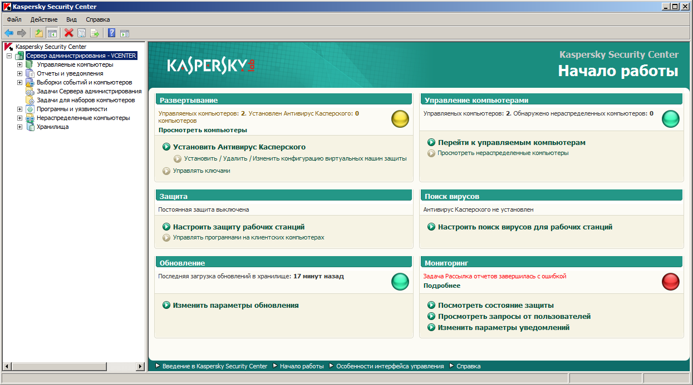
Task: Click Просмотреть нераспределенные компьютеры link
Action: point(503,153)
